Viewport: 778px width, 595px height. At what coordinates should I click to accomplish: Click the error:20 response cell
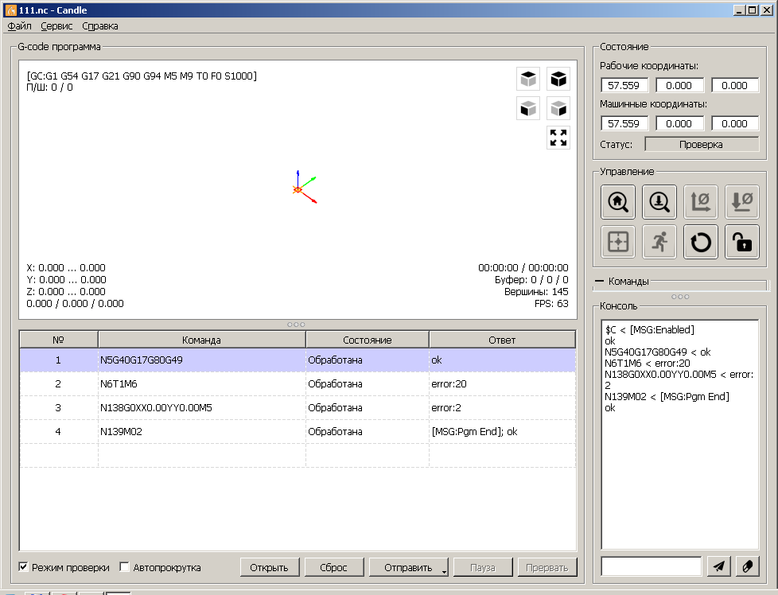pyautogui.click(x=502, y=384)
